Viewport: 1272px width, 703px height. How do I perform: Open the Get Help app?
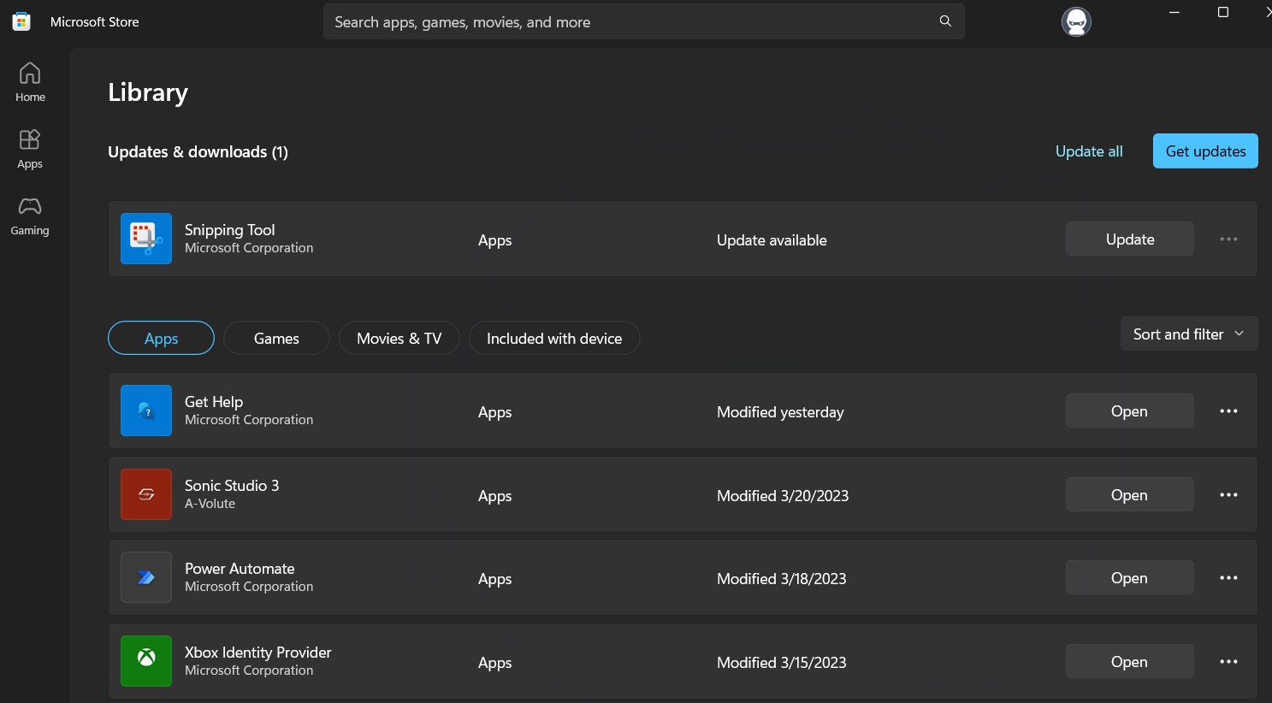(1130, 411)
